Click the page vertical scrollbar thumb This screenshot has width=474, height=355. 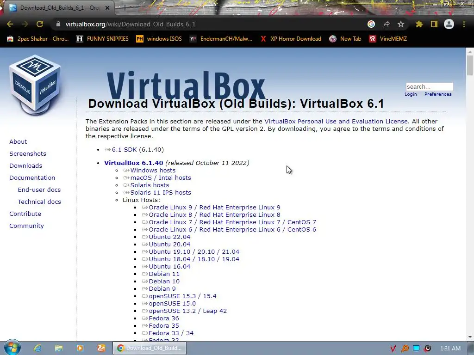point(470,65)
